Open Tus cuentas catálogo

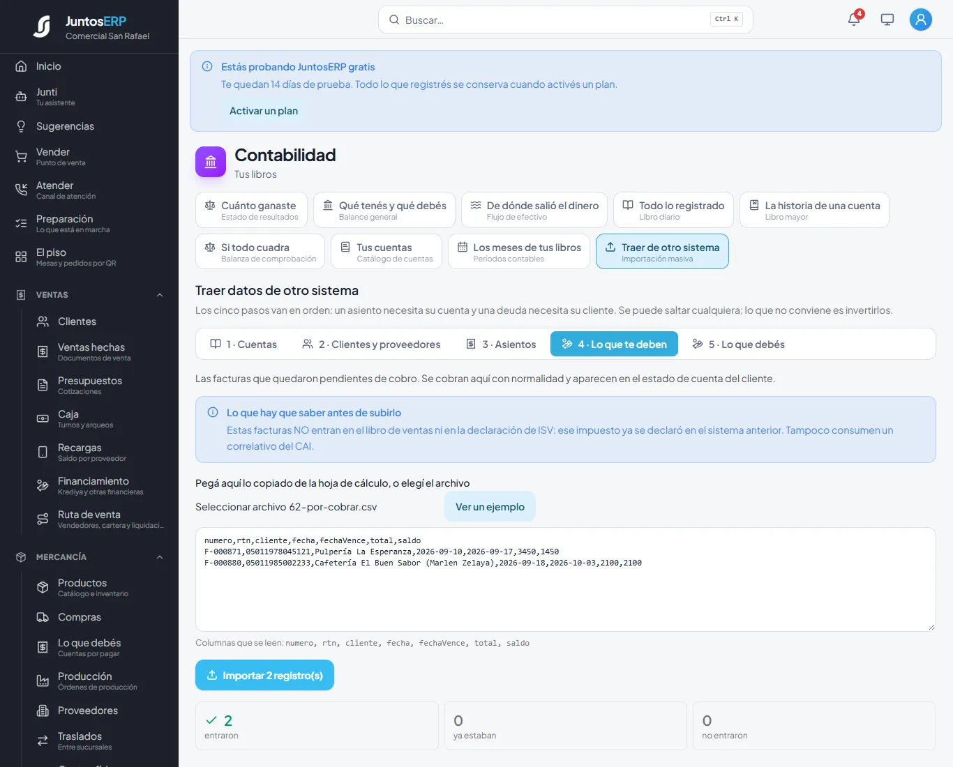(387, 252)
